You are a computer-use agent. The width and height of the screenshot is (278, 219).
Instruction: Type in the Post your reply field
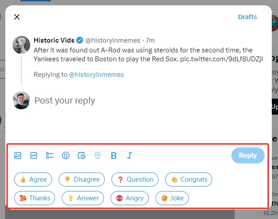coord(133,101)
